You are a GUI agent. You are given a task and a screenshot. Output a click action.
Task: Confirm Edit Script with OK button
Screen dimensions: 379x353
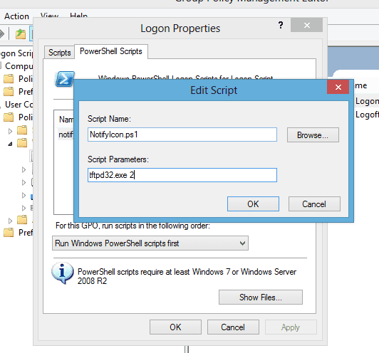click(x=253, y=204)
